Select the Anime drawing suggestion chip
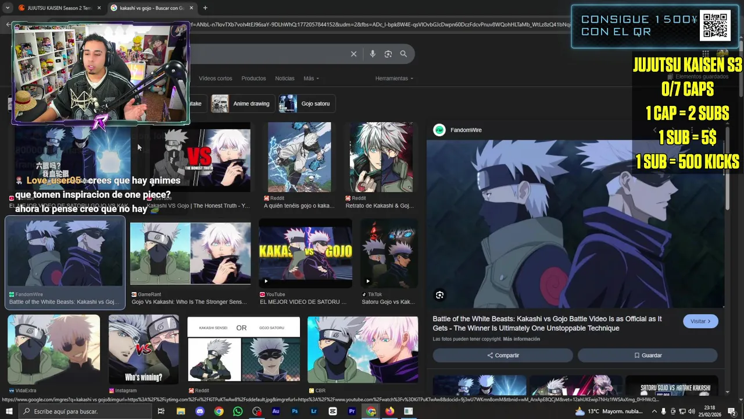Viewport: 744px width, 419px height. (x=243, y=104)
